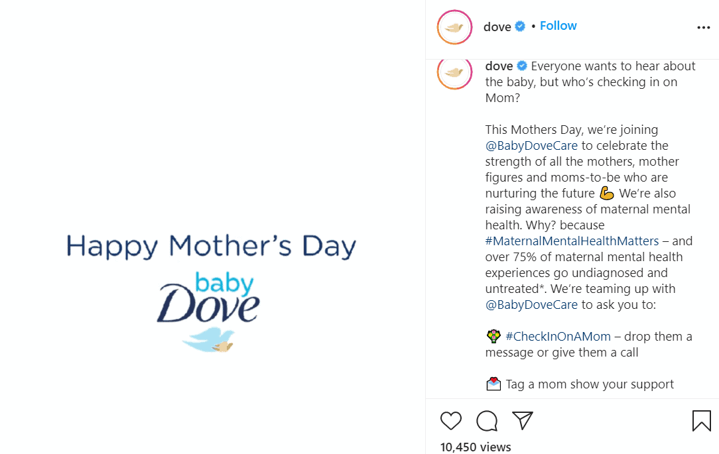
Task: Save the post with the bookmark icon
Action: (x=702, y=421)
